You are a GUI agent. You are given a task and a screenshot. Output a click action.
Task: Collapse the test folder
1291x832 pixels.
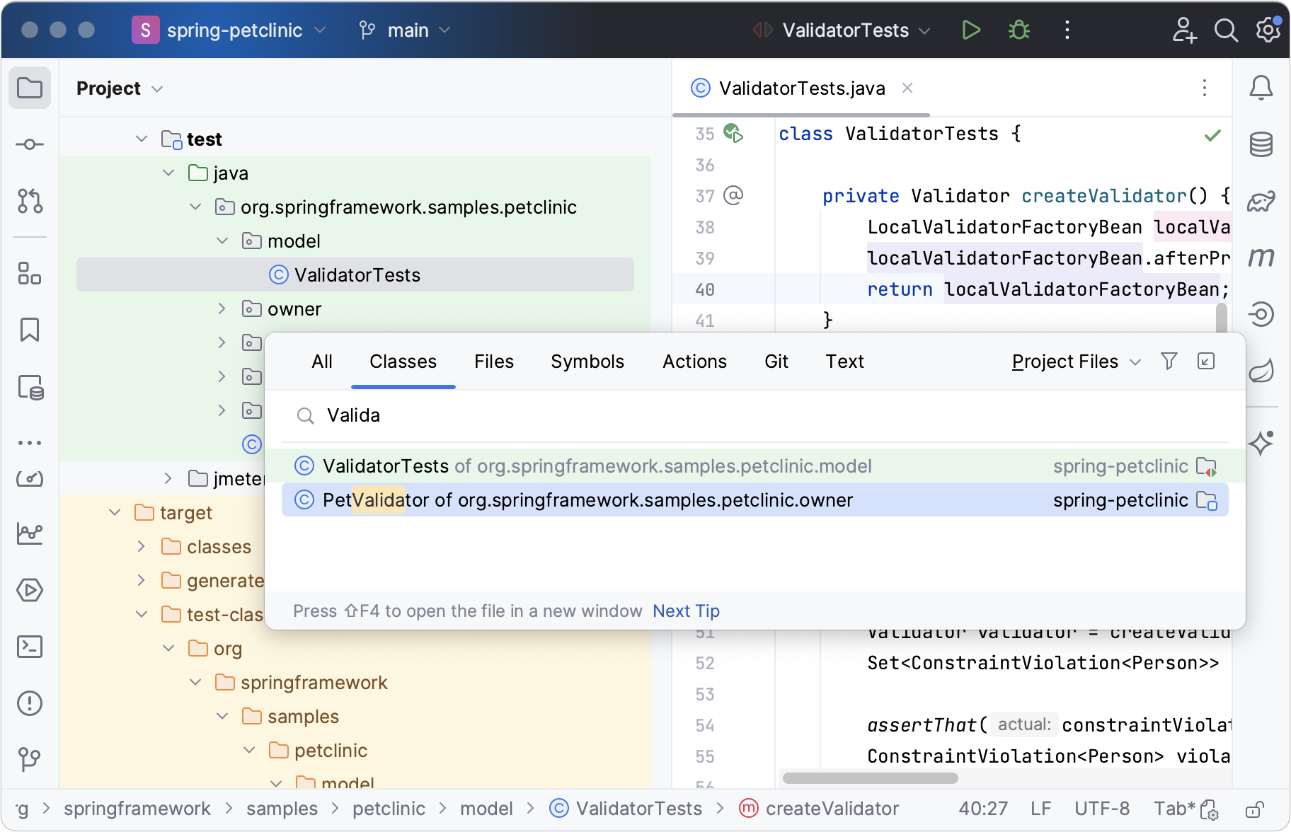pyautogui.click(x=142, y=139)
